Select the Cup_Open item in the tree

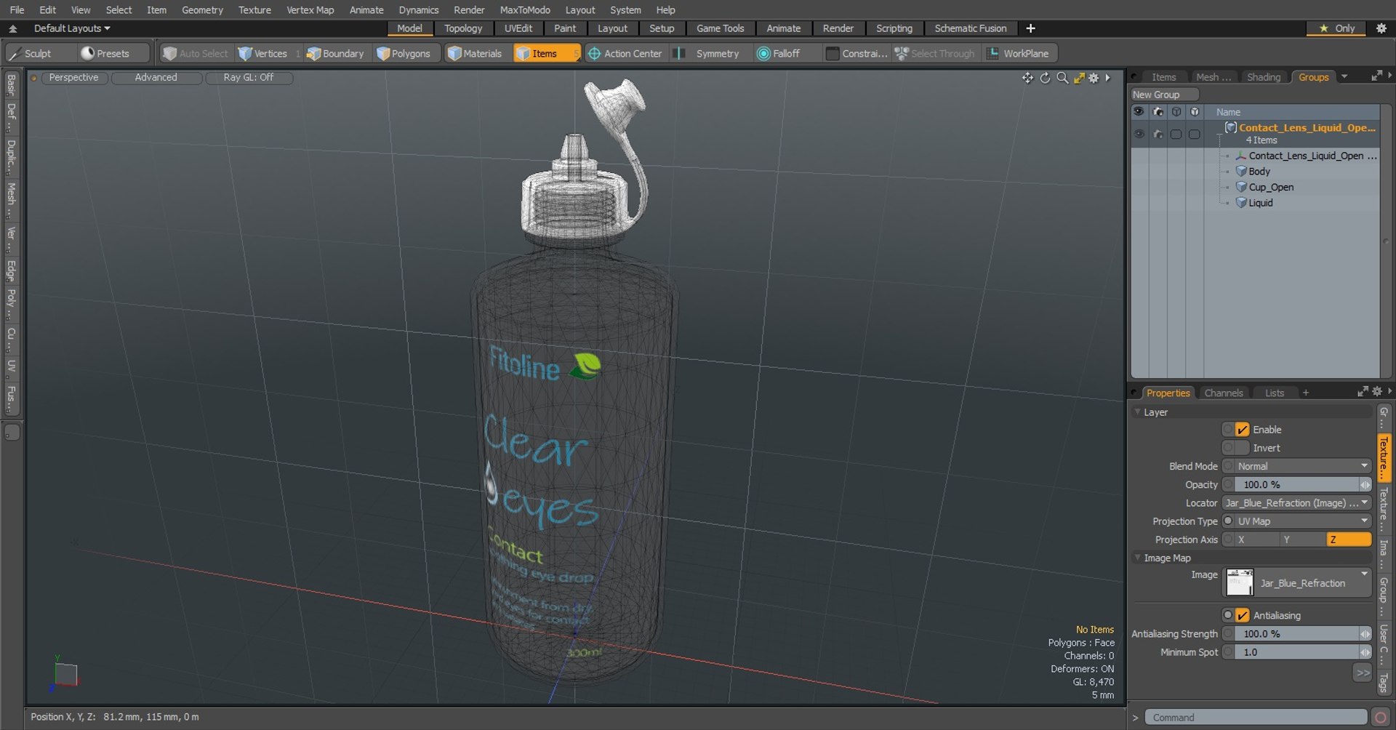[x=1271, y=188]
